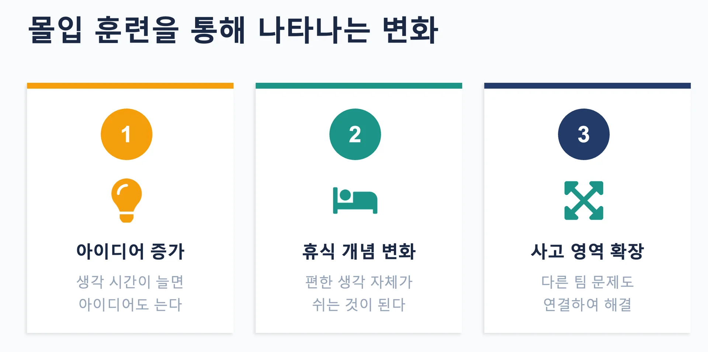708x352 pixels.
Task: Click the text line '아이디어도 는다'
Action: click(130, 305)
